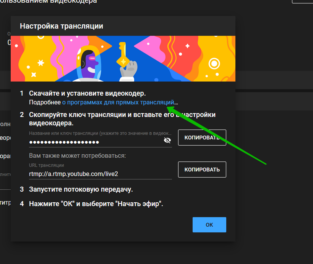
Task: Click into the masked stream key field
Action: tap(96, 142)
